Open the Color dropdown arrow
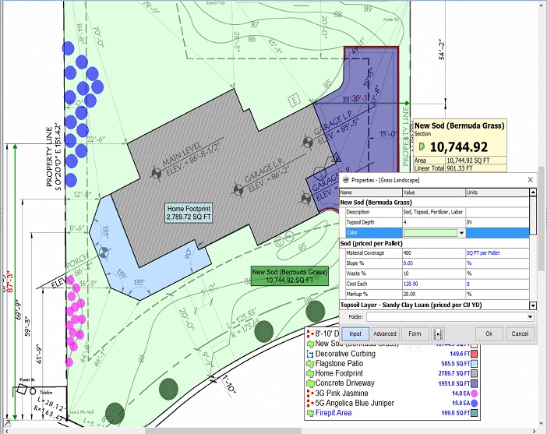 (x=461, y=233)
